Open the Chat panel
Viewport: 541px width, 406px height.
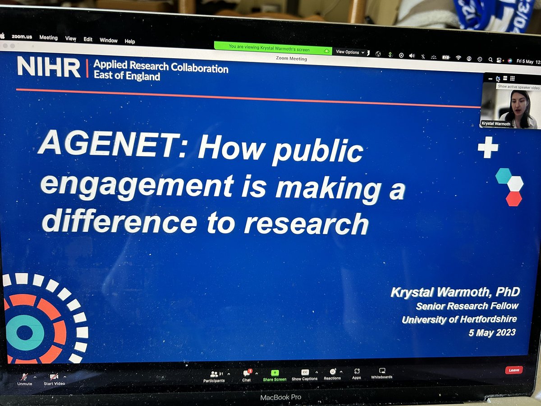247,376
